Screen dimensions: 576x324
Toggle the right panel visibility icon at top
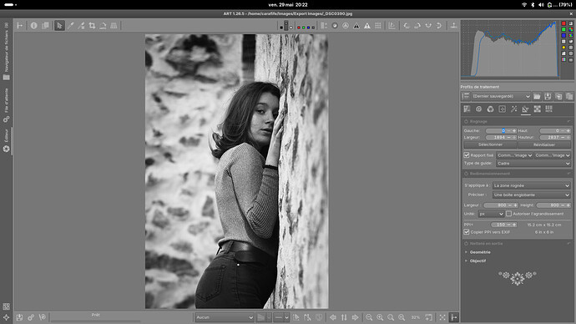(453, 25)
